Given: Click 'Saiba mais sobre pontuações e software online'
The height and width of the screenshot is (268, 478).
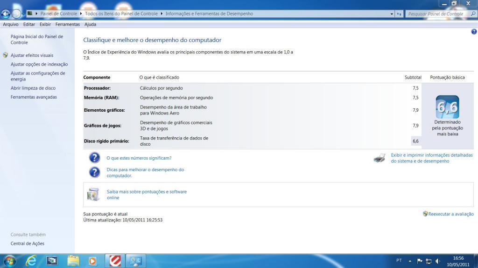Looking at the screenshot, I should [147, 194].
